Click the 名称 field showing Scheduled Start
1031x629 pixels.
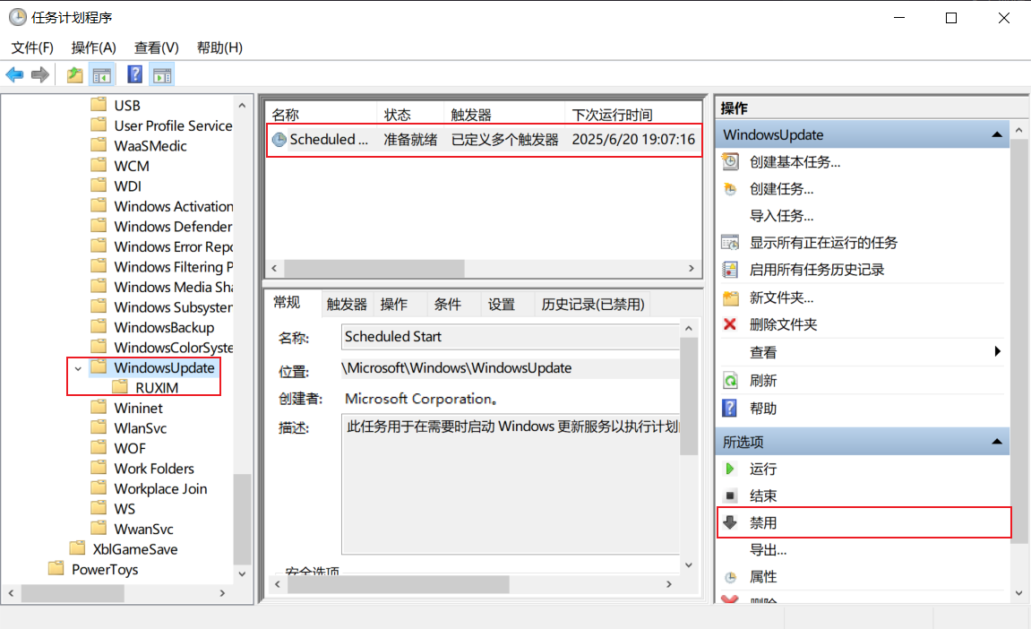(509, 337)
